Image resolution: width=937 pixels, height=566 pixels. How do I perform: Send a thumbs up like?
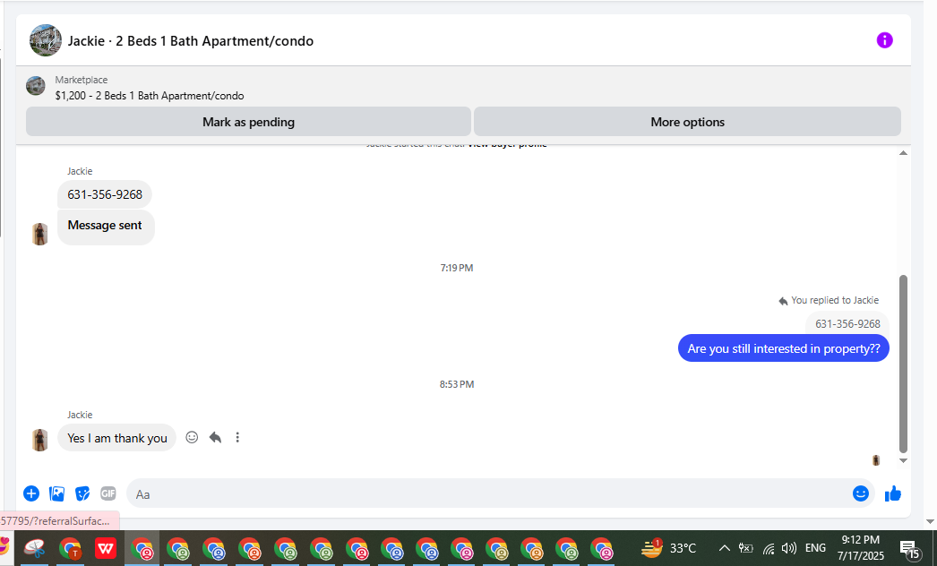tap(893, 493)
